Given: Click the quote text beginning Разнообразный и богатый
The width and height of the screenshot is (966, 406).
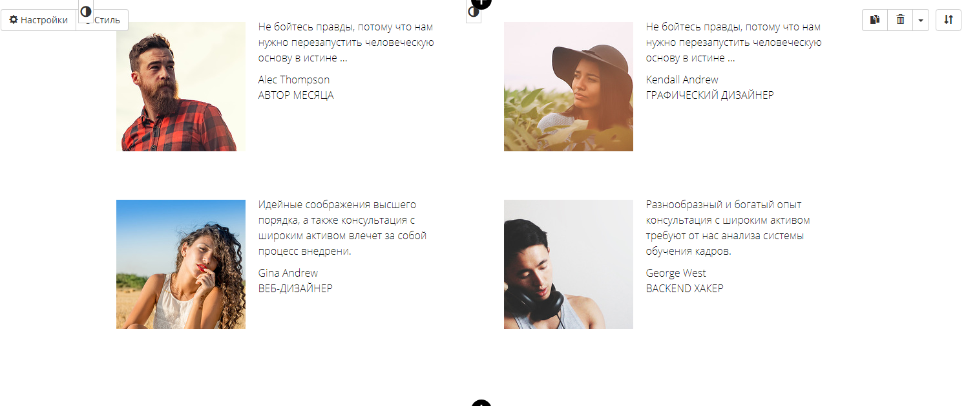Looking at the screenshot, I should (x=728, y=228).
